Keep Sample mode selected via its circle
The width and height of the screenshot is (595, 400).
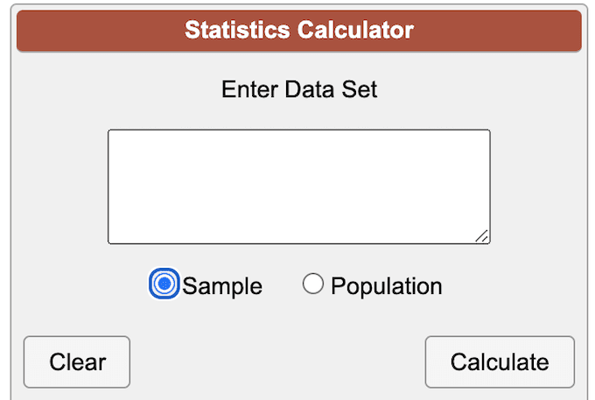(164, 284)
